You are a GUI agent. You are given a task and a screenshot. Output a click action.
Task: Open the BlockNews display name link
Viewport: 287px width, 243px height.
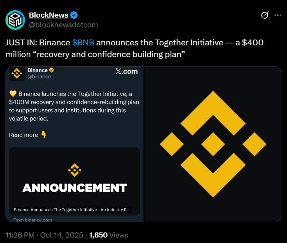(x=48, y=15)
